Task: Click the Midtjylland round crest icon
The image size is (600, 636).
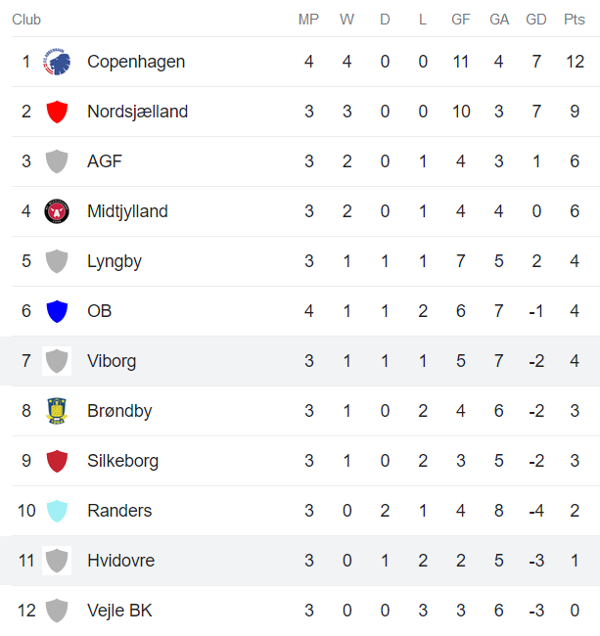Action: point(57,211)
